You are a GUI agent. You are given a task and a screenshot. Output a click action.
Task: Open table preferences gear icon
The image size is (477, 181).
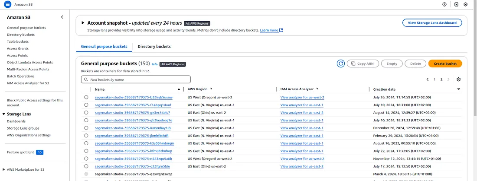[x=458, y=79]
